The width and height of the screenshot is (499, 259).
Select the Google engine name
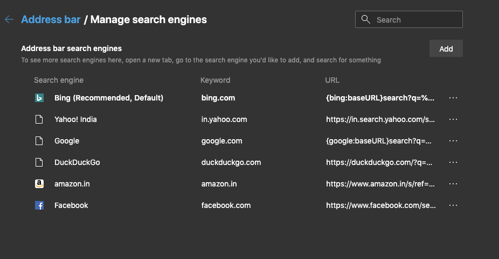coord(67,141)
